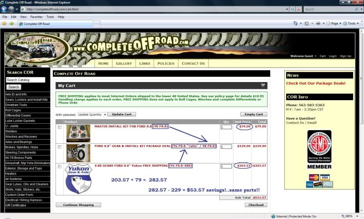The height and width of the screenshot is (219, 364).
Task: Select the Complete Off Road browser tab
Action: (55, 24)
